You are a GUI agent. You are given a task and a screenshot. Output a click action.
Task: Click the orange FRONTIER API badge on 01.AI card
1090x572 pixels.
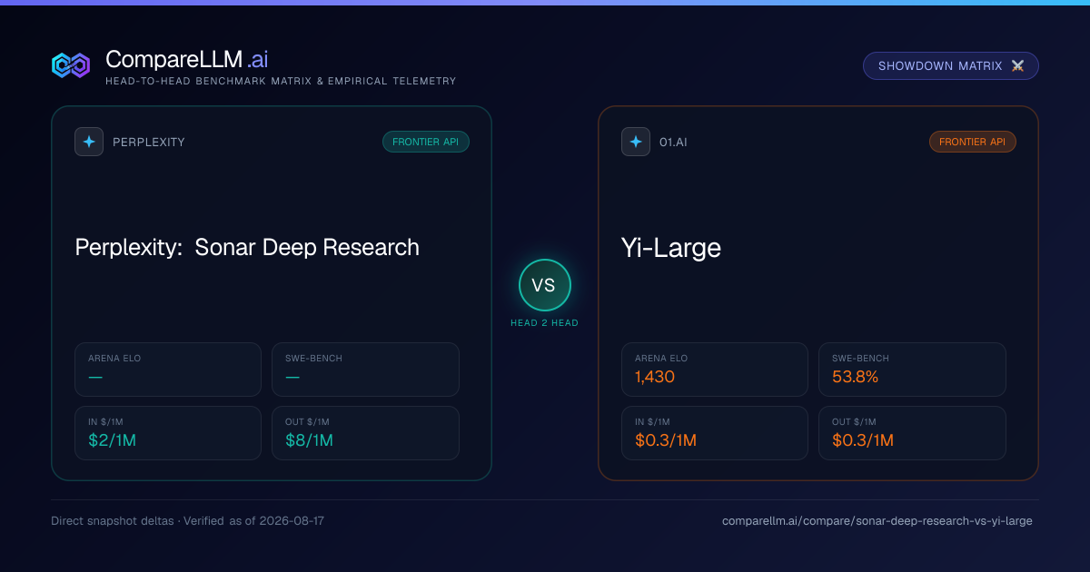973,142
